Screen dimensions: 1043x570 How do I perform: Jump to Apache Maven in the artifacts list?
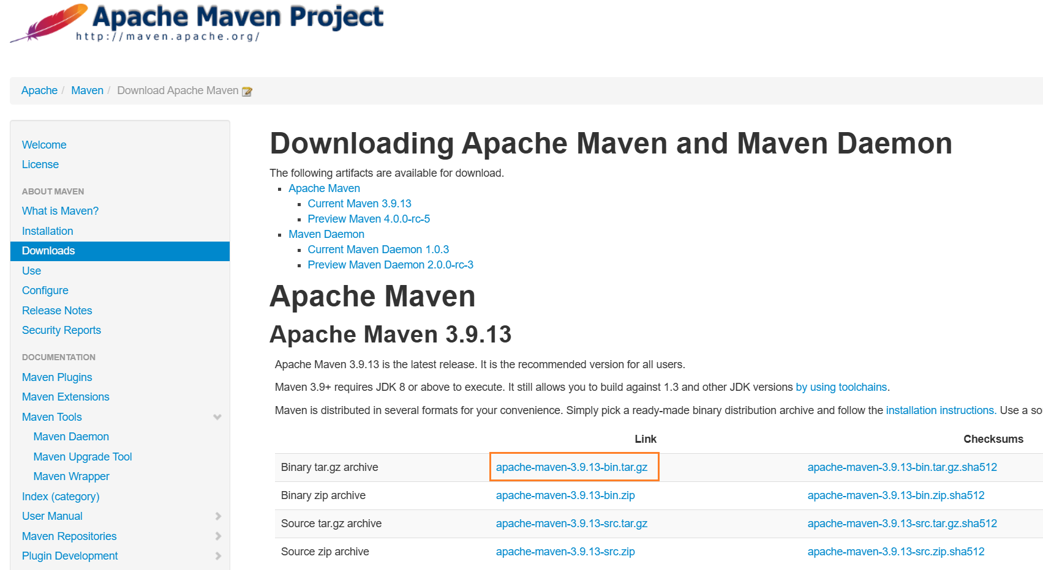[x=324, y=188]
